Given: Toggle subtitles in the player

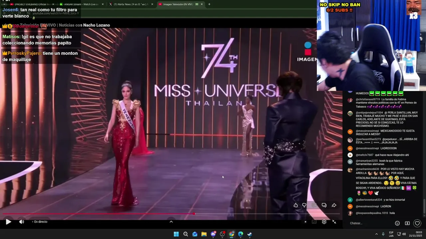Looking at the screenshot, I should point(314,222).
